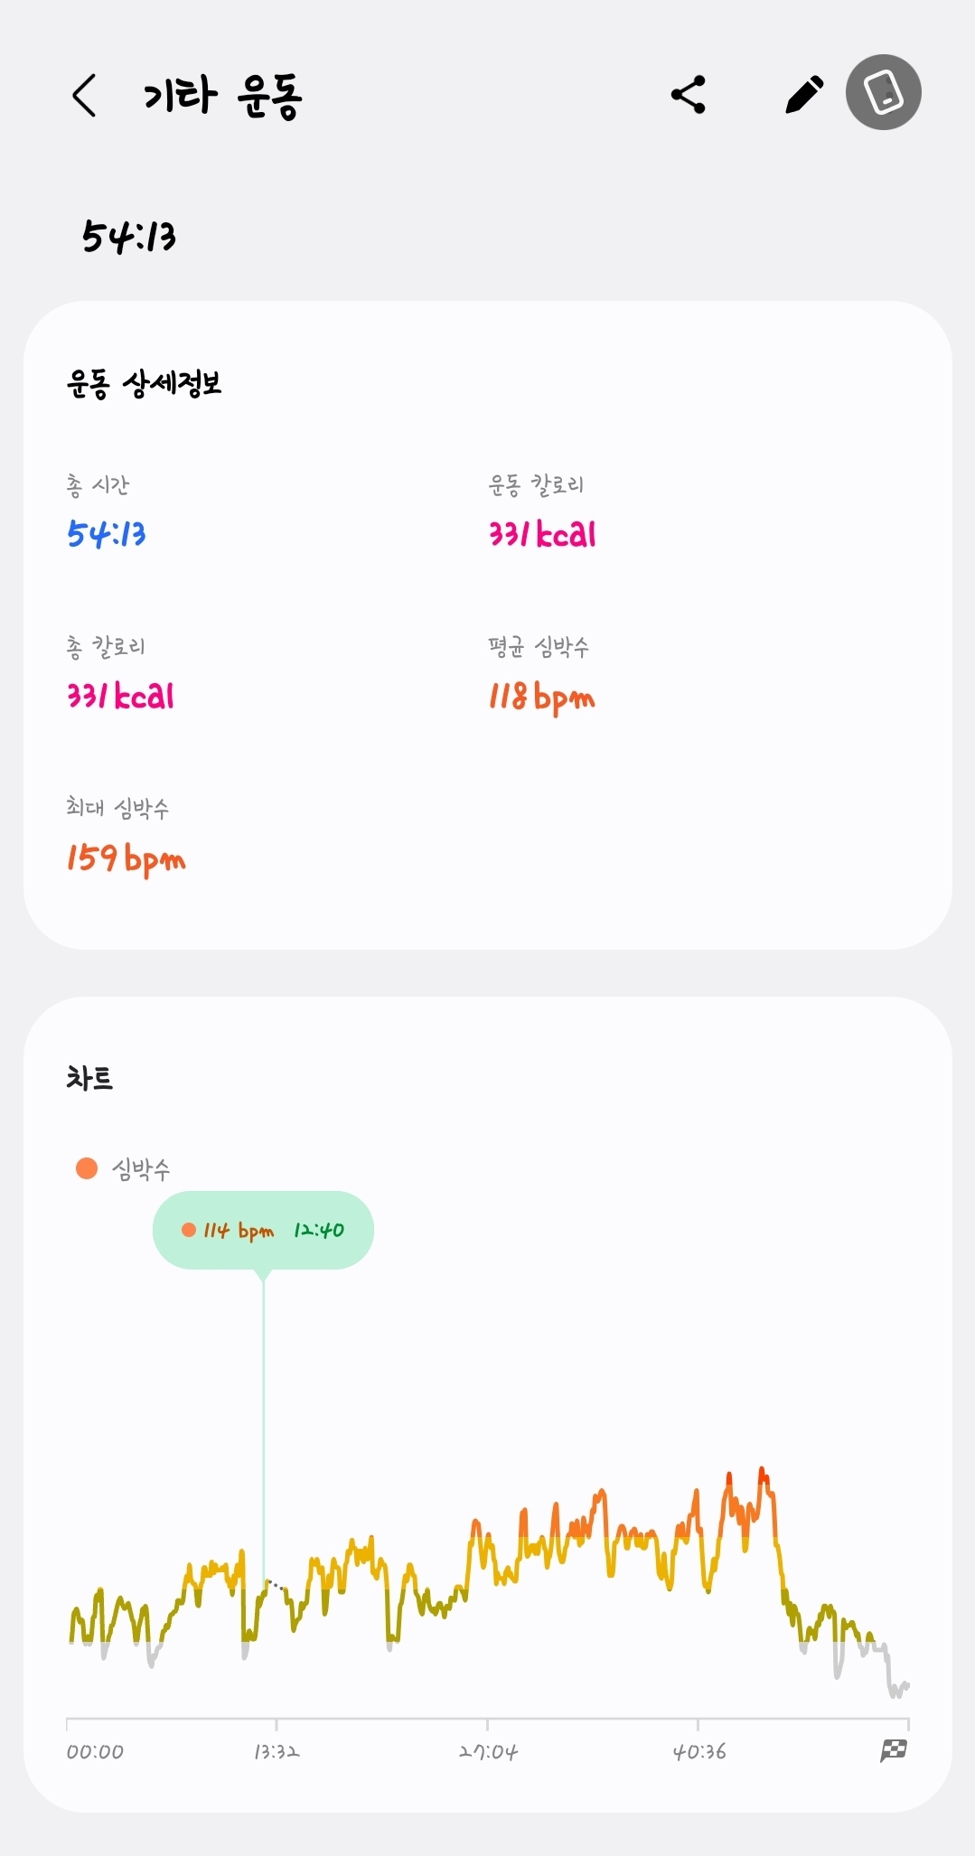
Task: Tap the 27:04 timeline marker
Action: pyautogui.click(x=488, y=1751)
